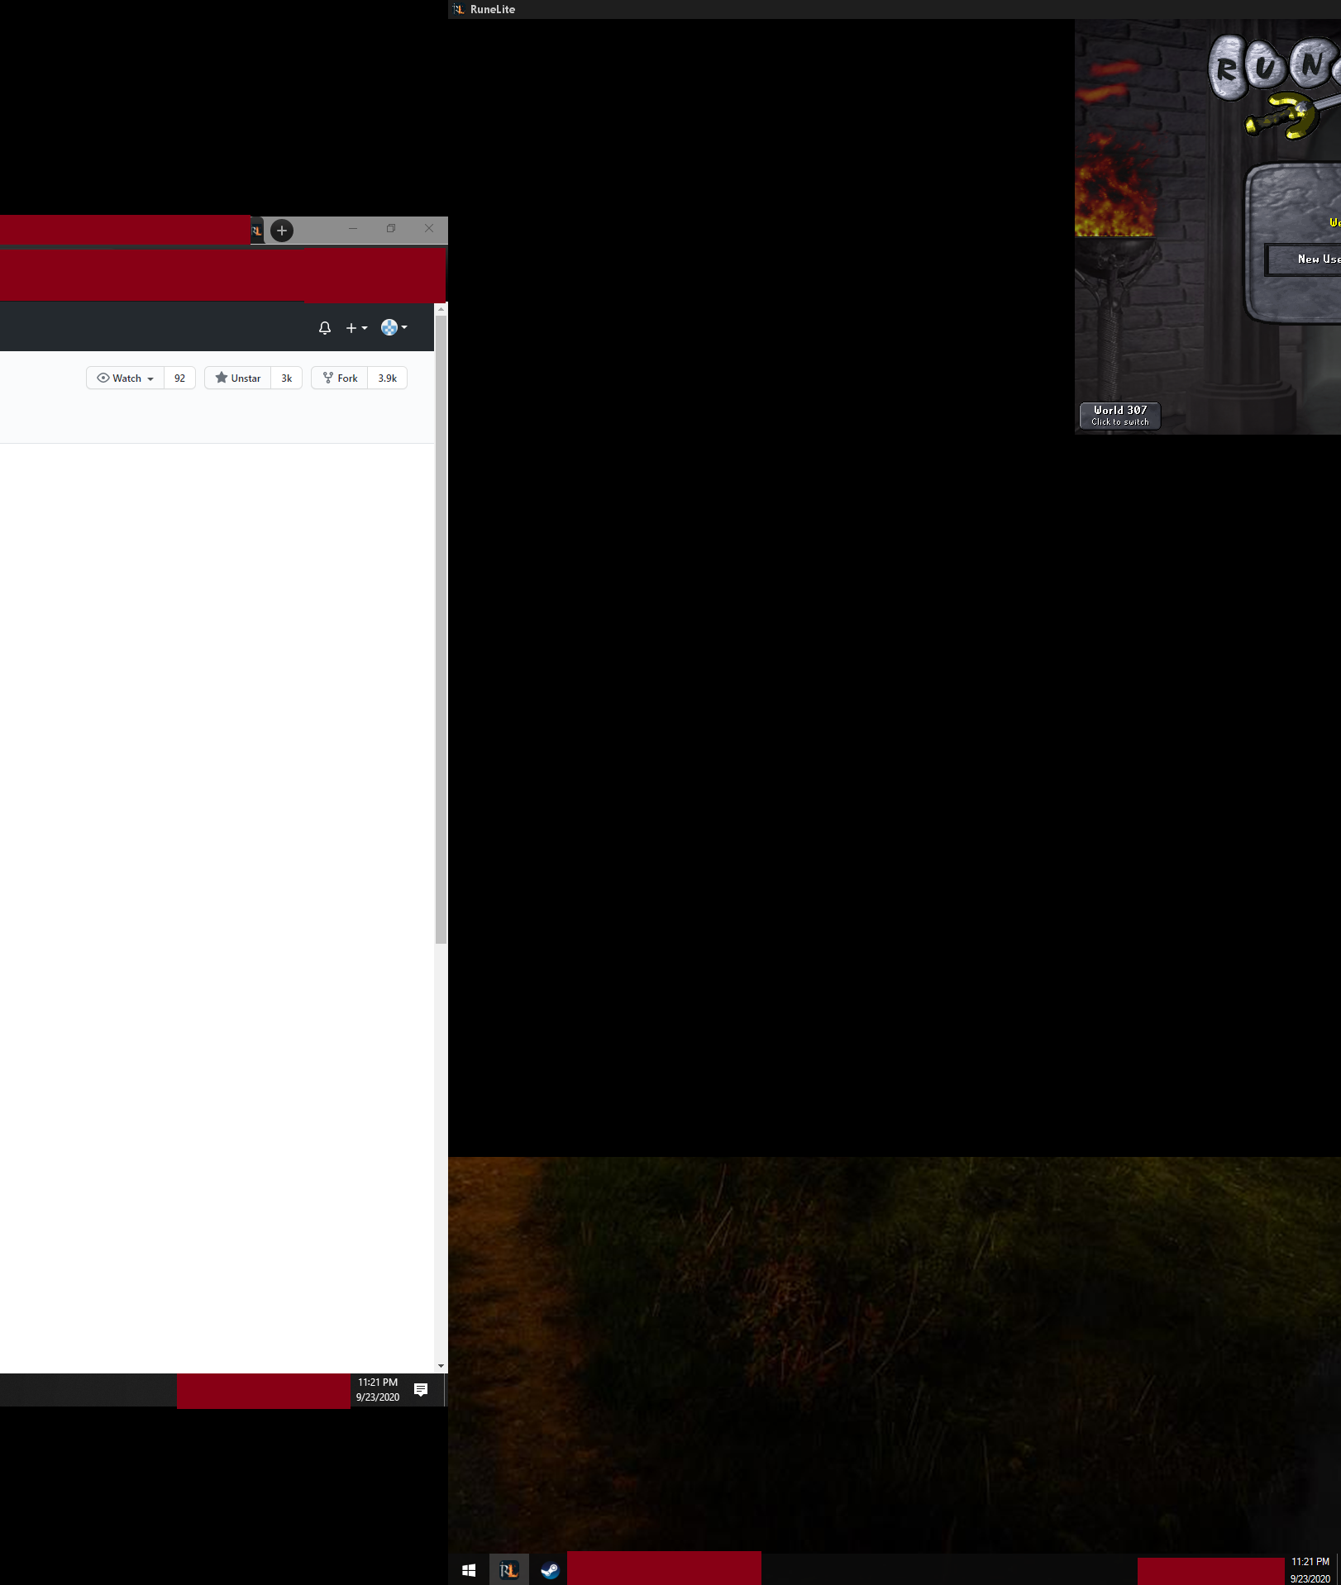Click the RuneLite title bar icon
This screenshot has width=1341, height=1585.
458,9
